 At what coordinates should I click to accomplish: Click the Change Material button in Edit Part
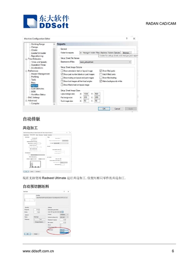[39, 222]
